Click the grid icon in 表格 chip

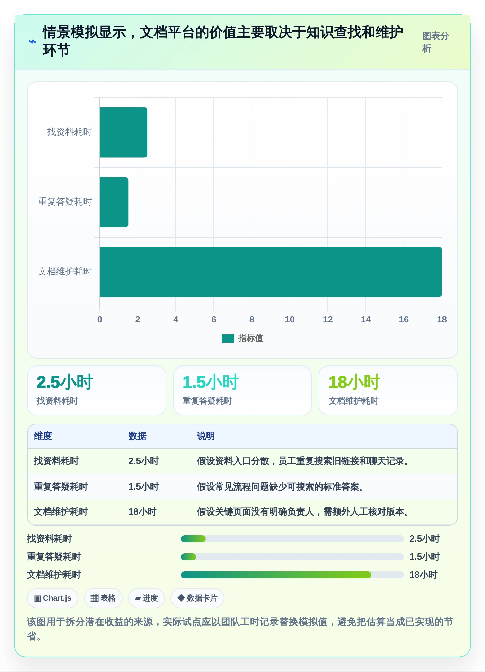95,598
